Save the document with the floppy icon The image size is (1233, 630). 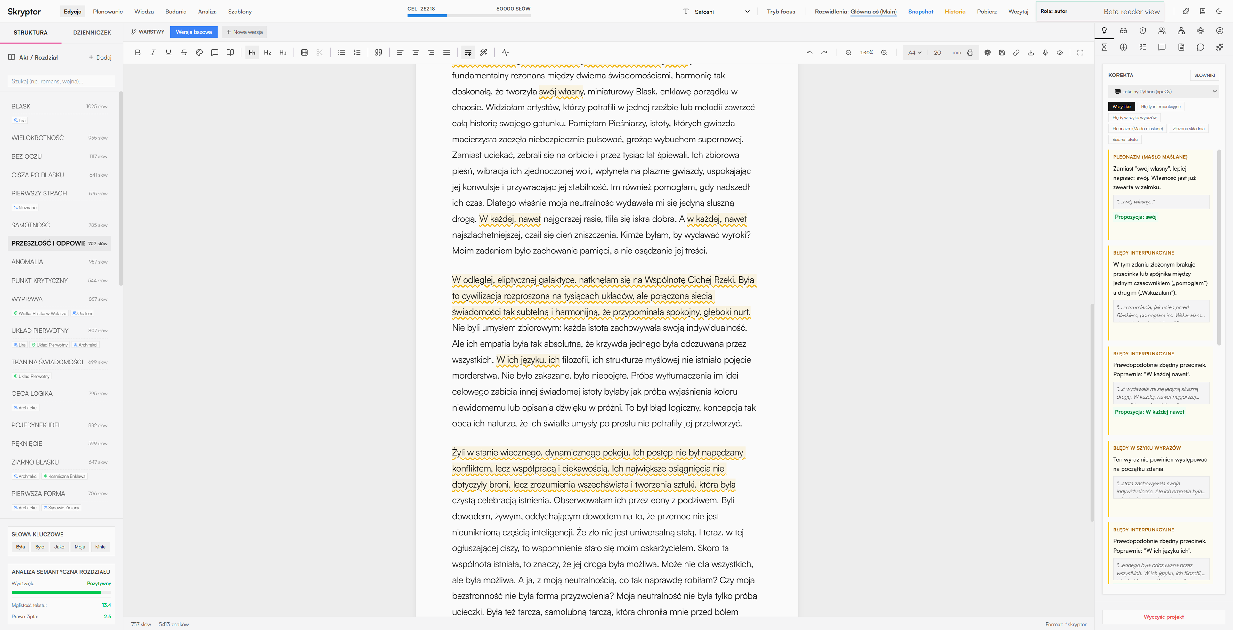(x=1002, y=52)
